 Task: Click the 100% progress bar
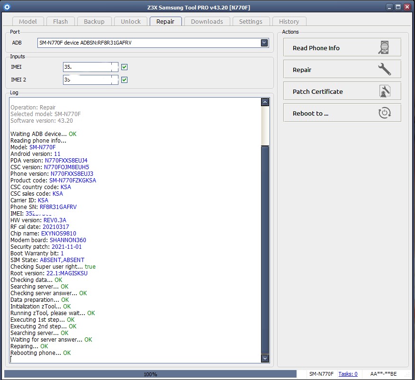[150, 374]
